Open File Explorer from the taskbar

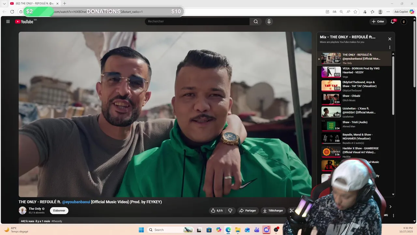click(238, 230)
